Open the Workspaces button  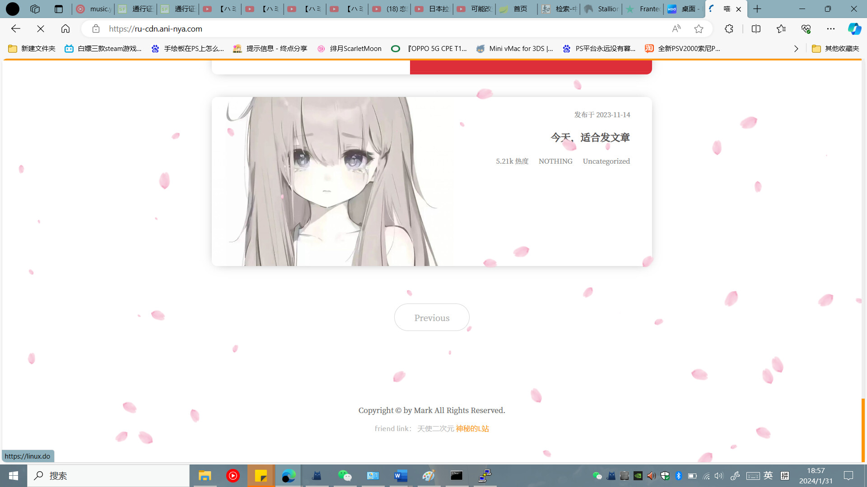tap(35, 9)
